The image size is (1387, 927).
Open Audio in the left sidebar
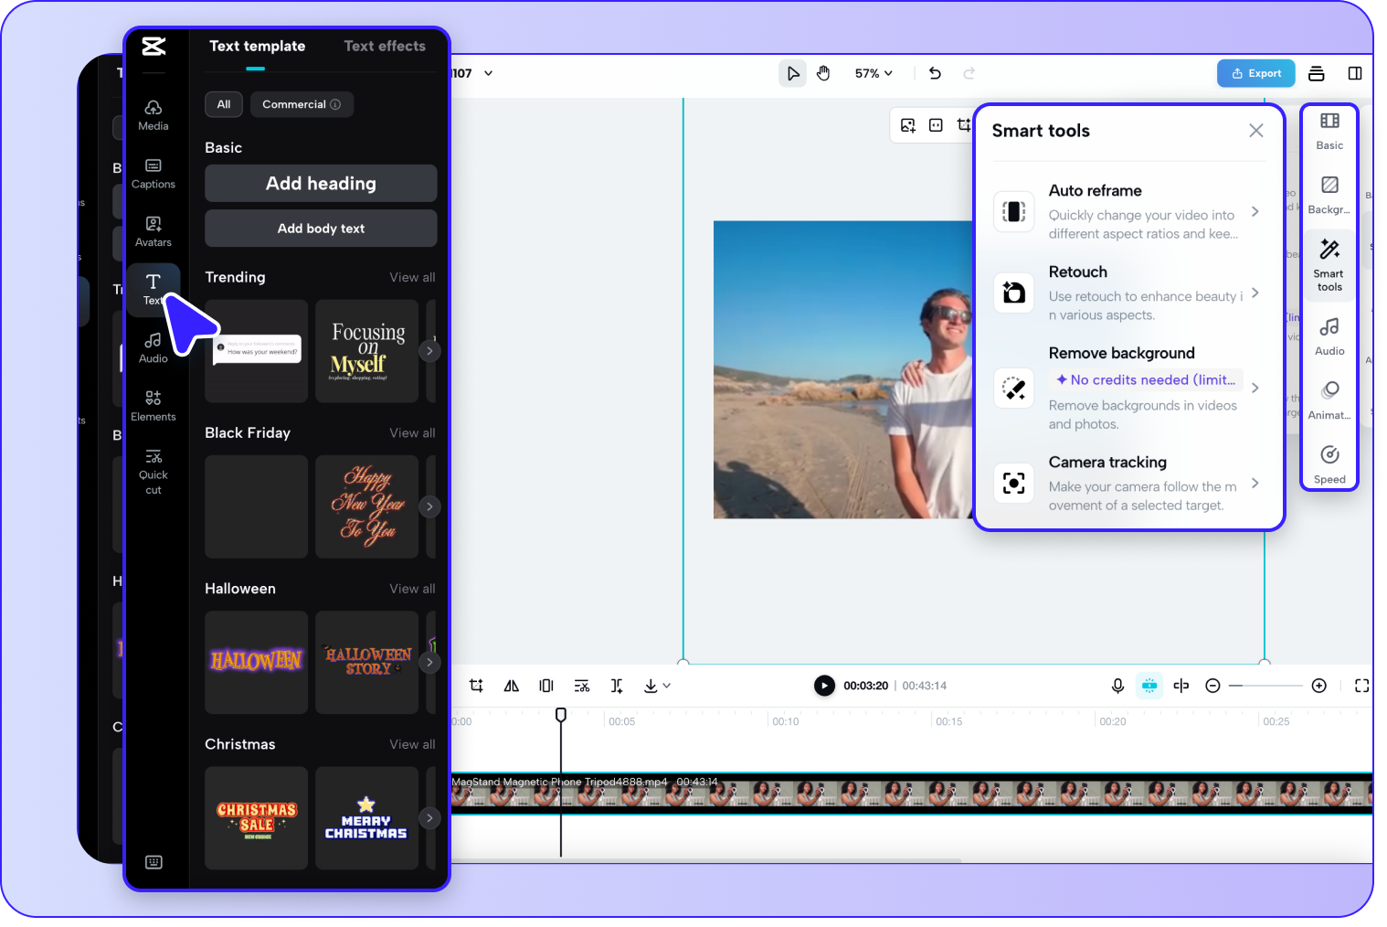pos(154,347)
